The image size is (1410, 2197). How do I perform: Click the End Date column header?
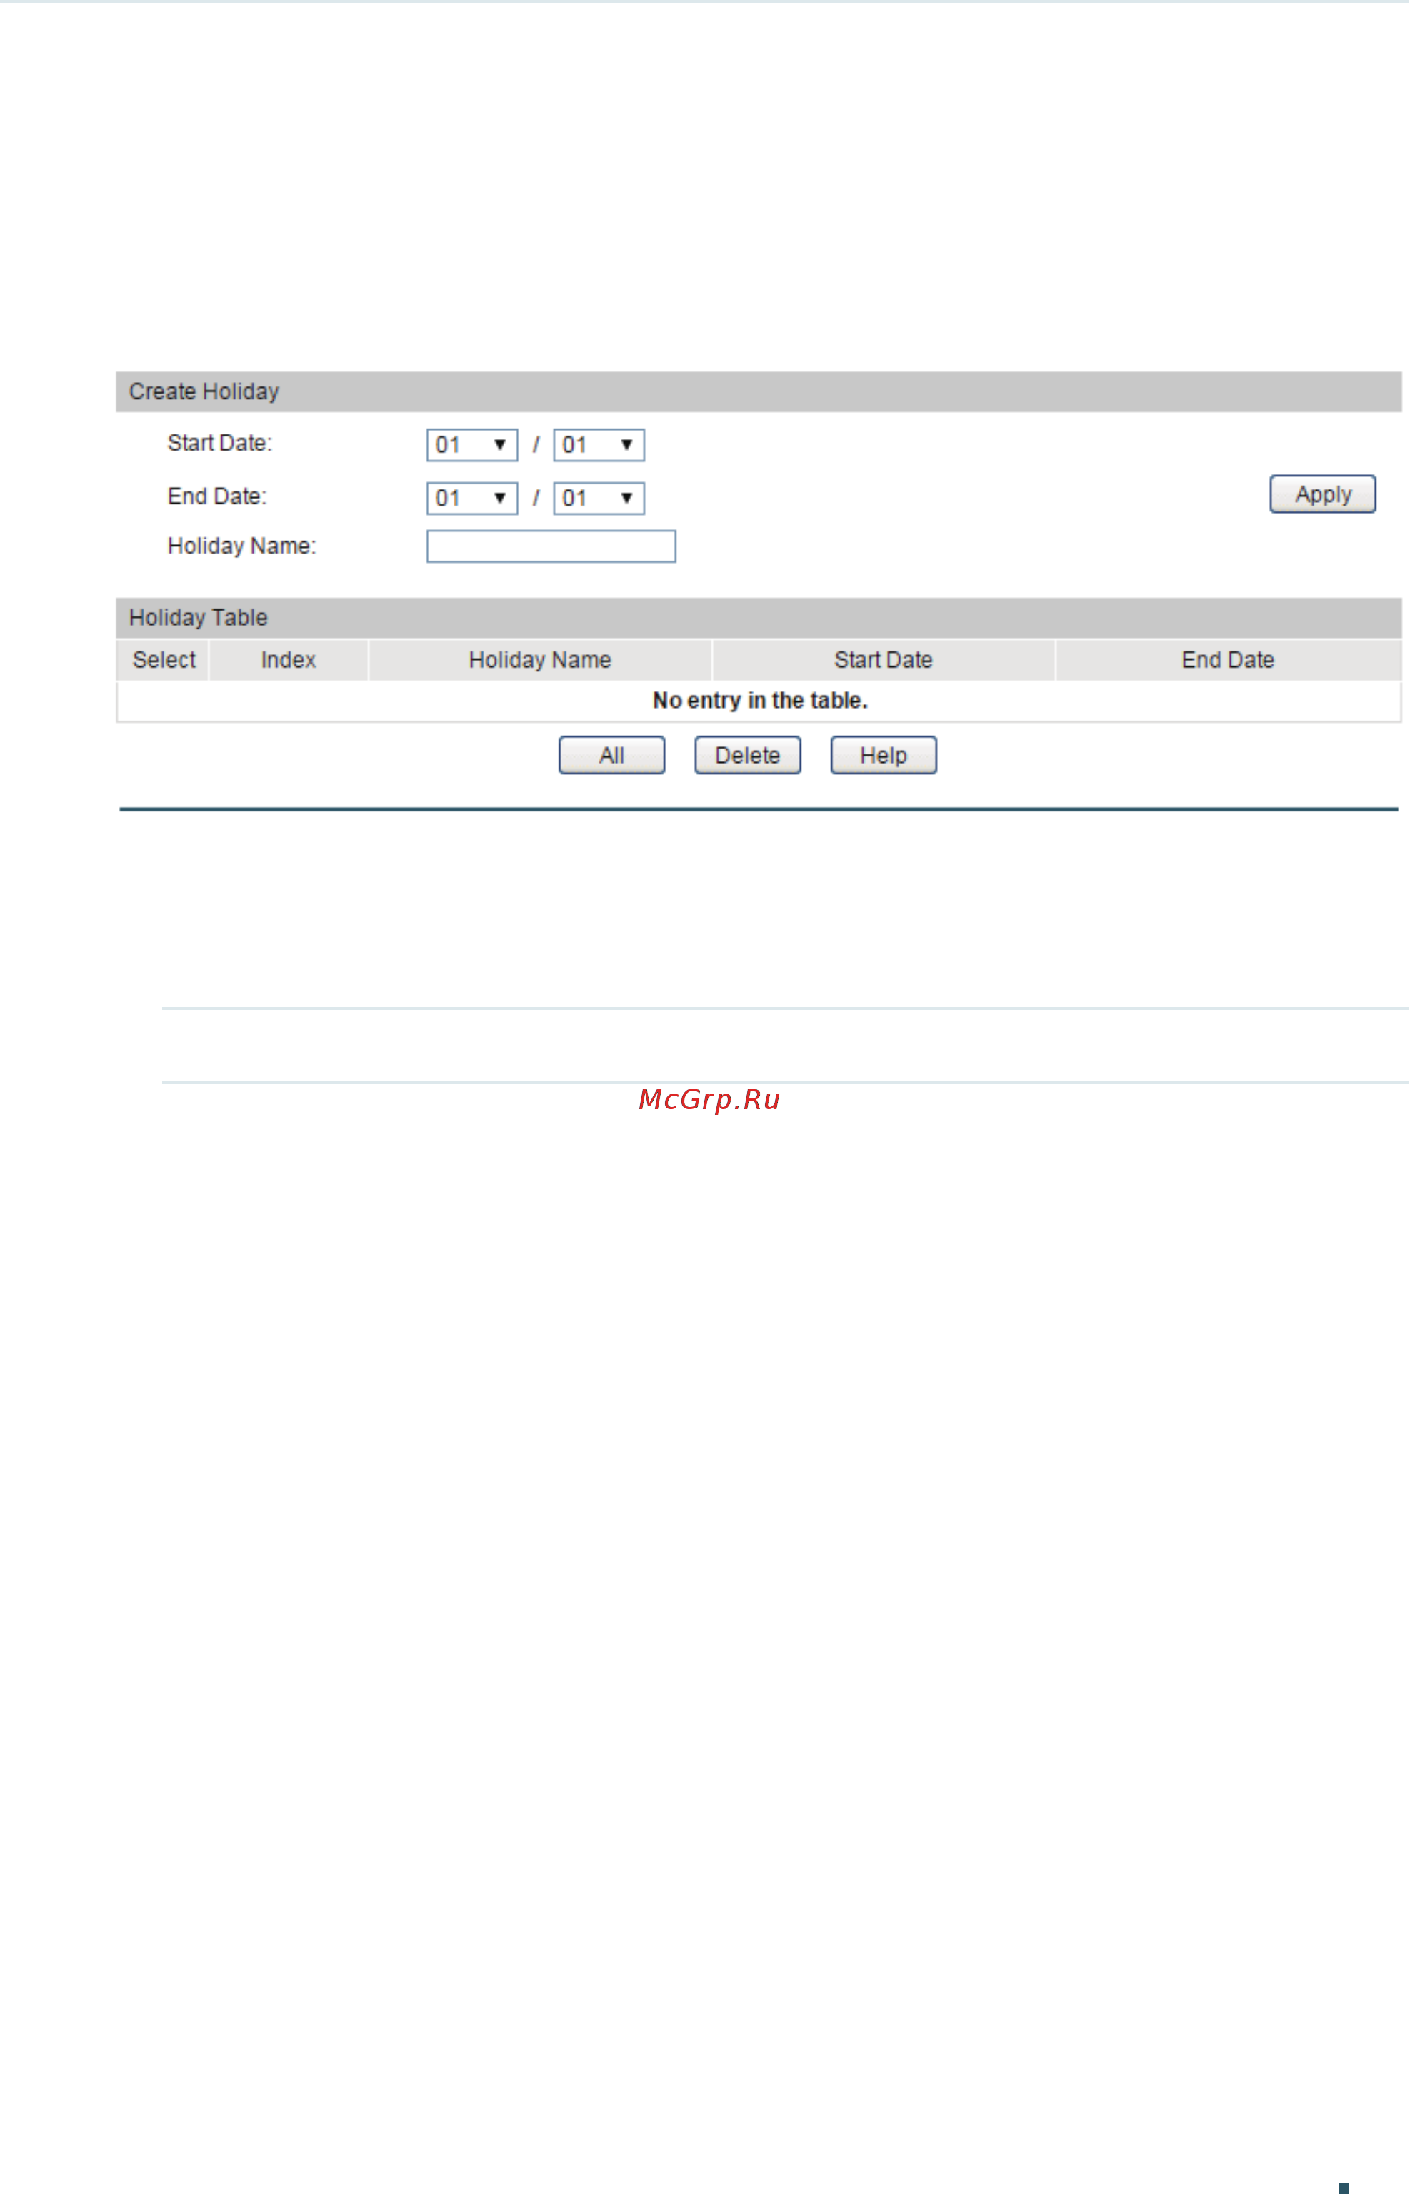(x=1228, y=660)
